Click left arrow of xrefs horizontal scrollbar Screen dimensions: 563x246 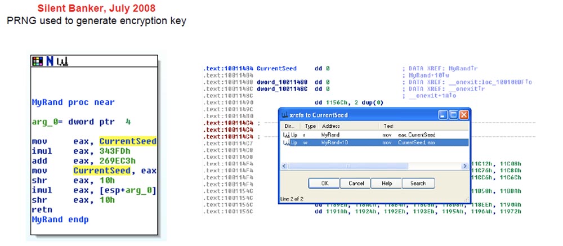(284, 166)
